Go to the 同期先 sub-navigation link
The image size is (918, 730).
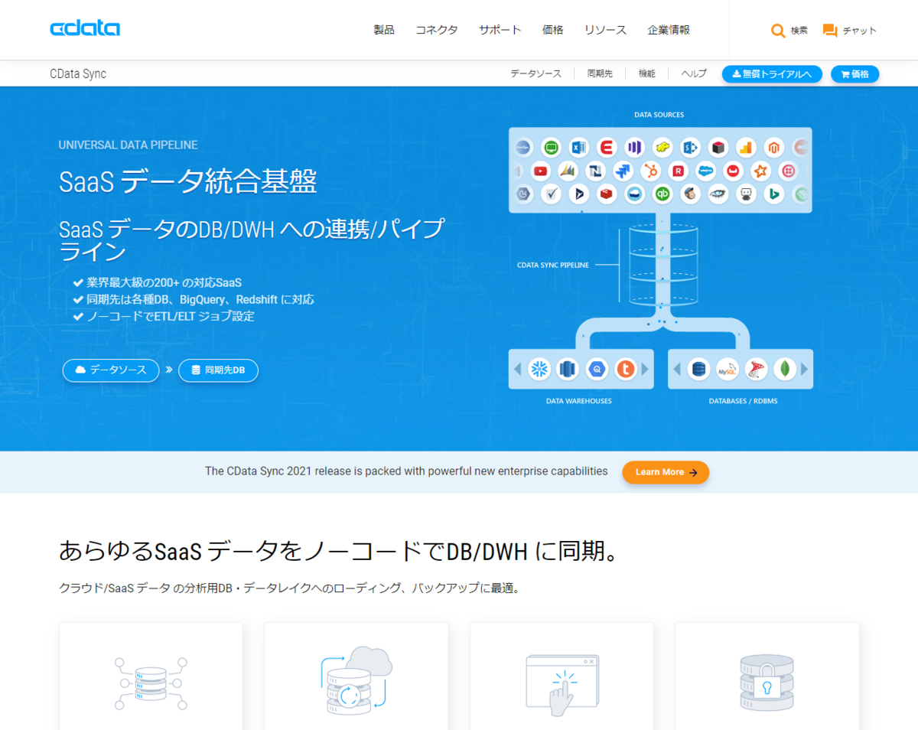click(600, 73)
